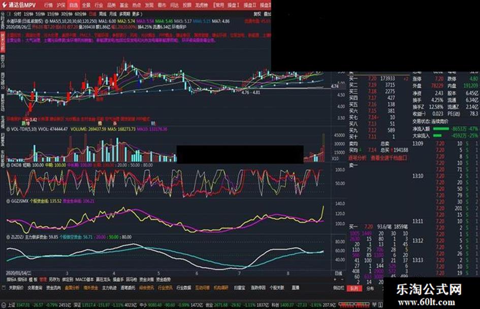Open the 扫雷宝 bottom tab
480x309 pixels.
240,288
